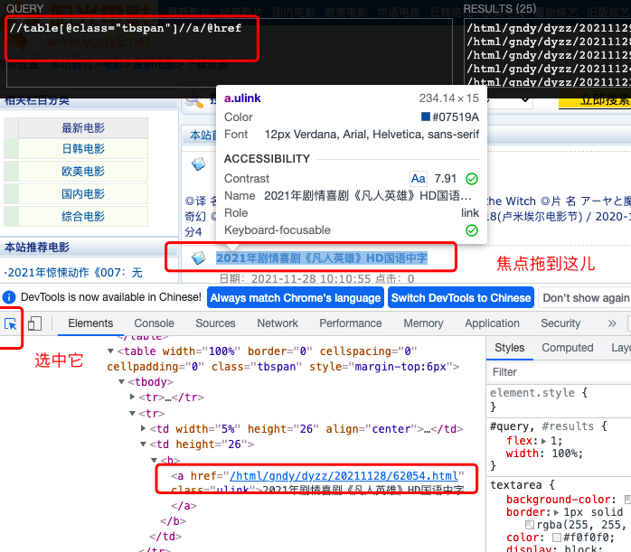Click the DevTools info notification icon
631x552 pixels.
pyautogui.click(x=9, y=297)
